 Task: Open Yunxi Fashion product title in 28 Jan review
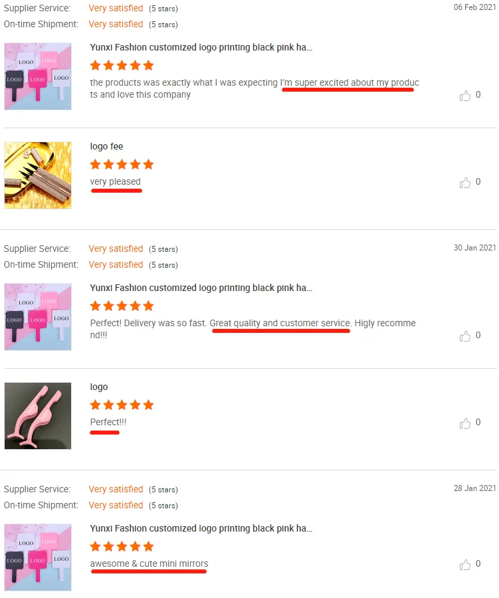click(201, 528)
